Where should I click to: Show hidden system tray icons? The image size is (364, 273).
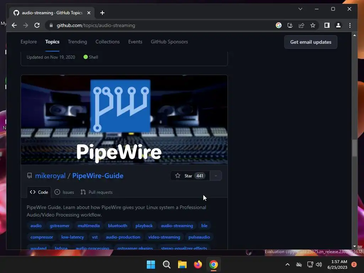point(287,264)
